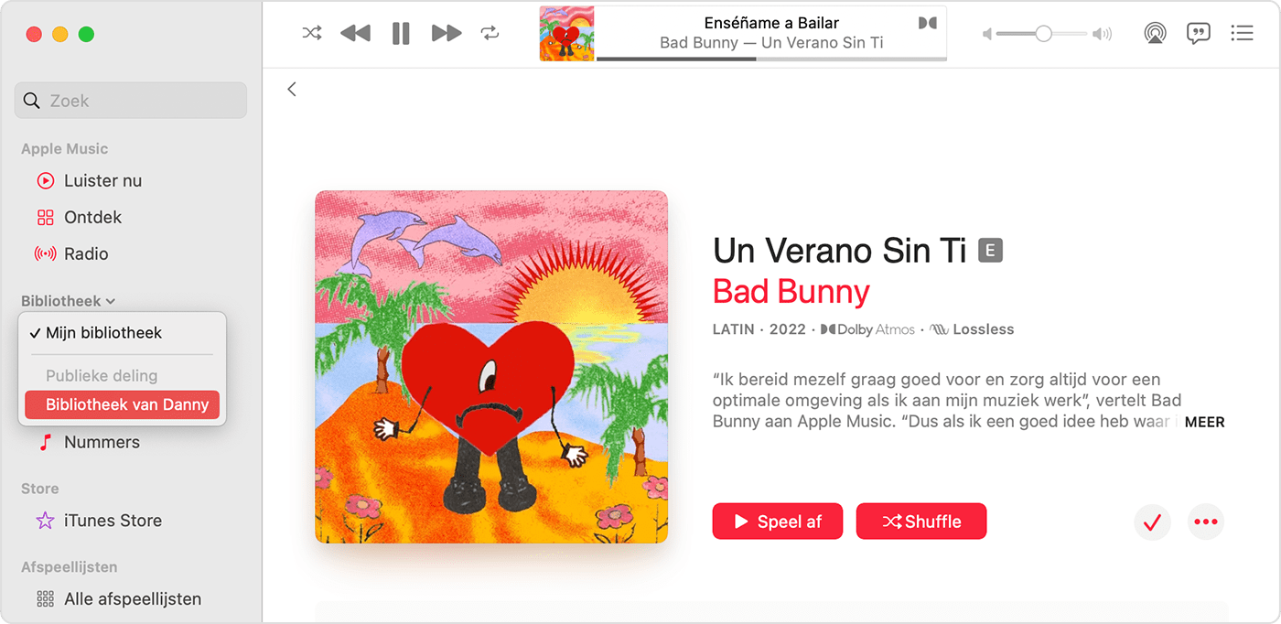The height and width of the screenshot is (624, 1281).
Task: Toggle the repeat control
Action: [x=490, y=34]
